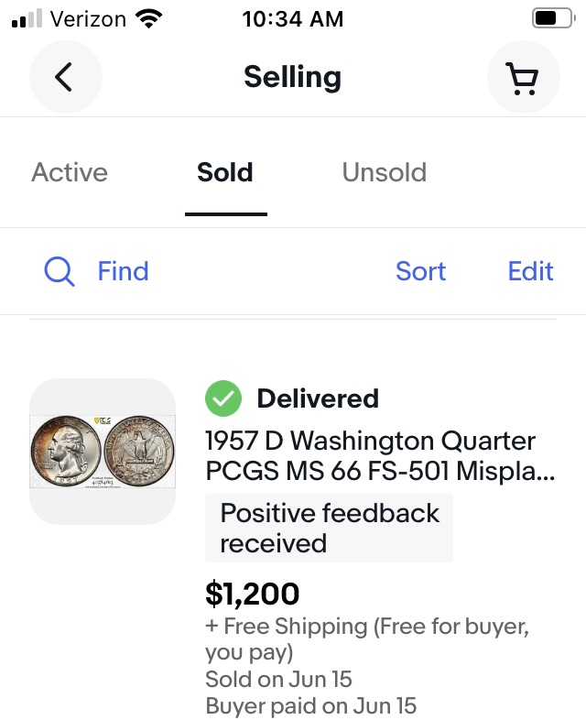The height and width of the screenshot is (720, 586).
Task: Tap the 10:34 AM clock
Action: (x=293, y=18)
